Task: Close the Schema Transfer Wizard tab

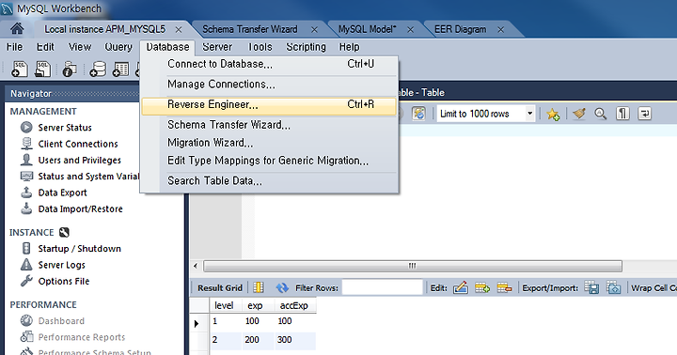Action: pos(314,30)
